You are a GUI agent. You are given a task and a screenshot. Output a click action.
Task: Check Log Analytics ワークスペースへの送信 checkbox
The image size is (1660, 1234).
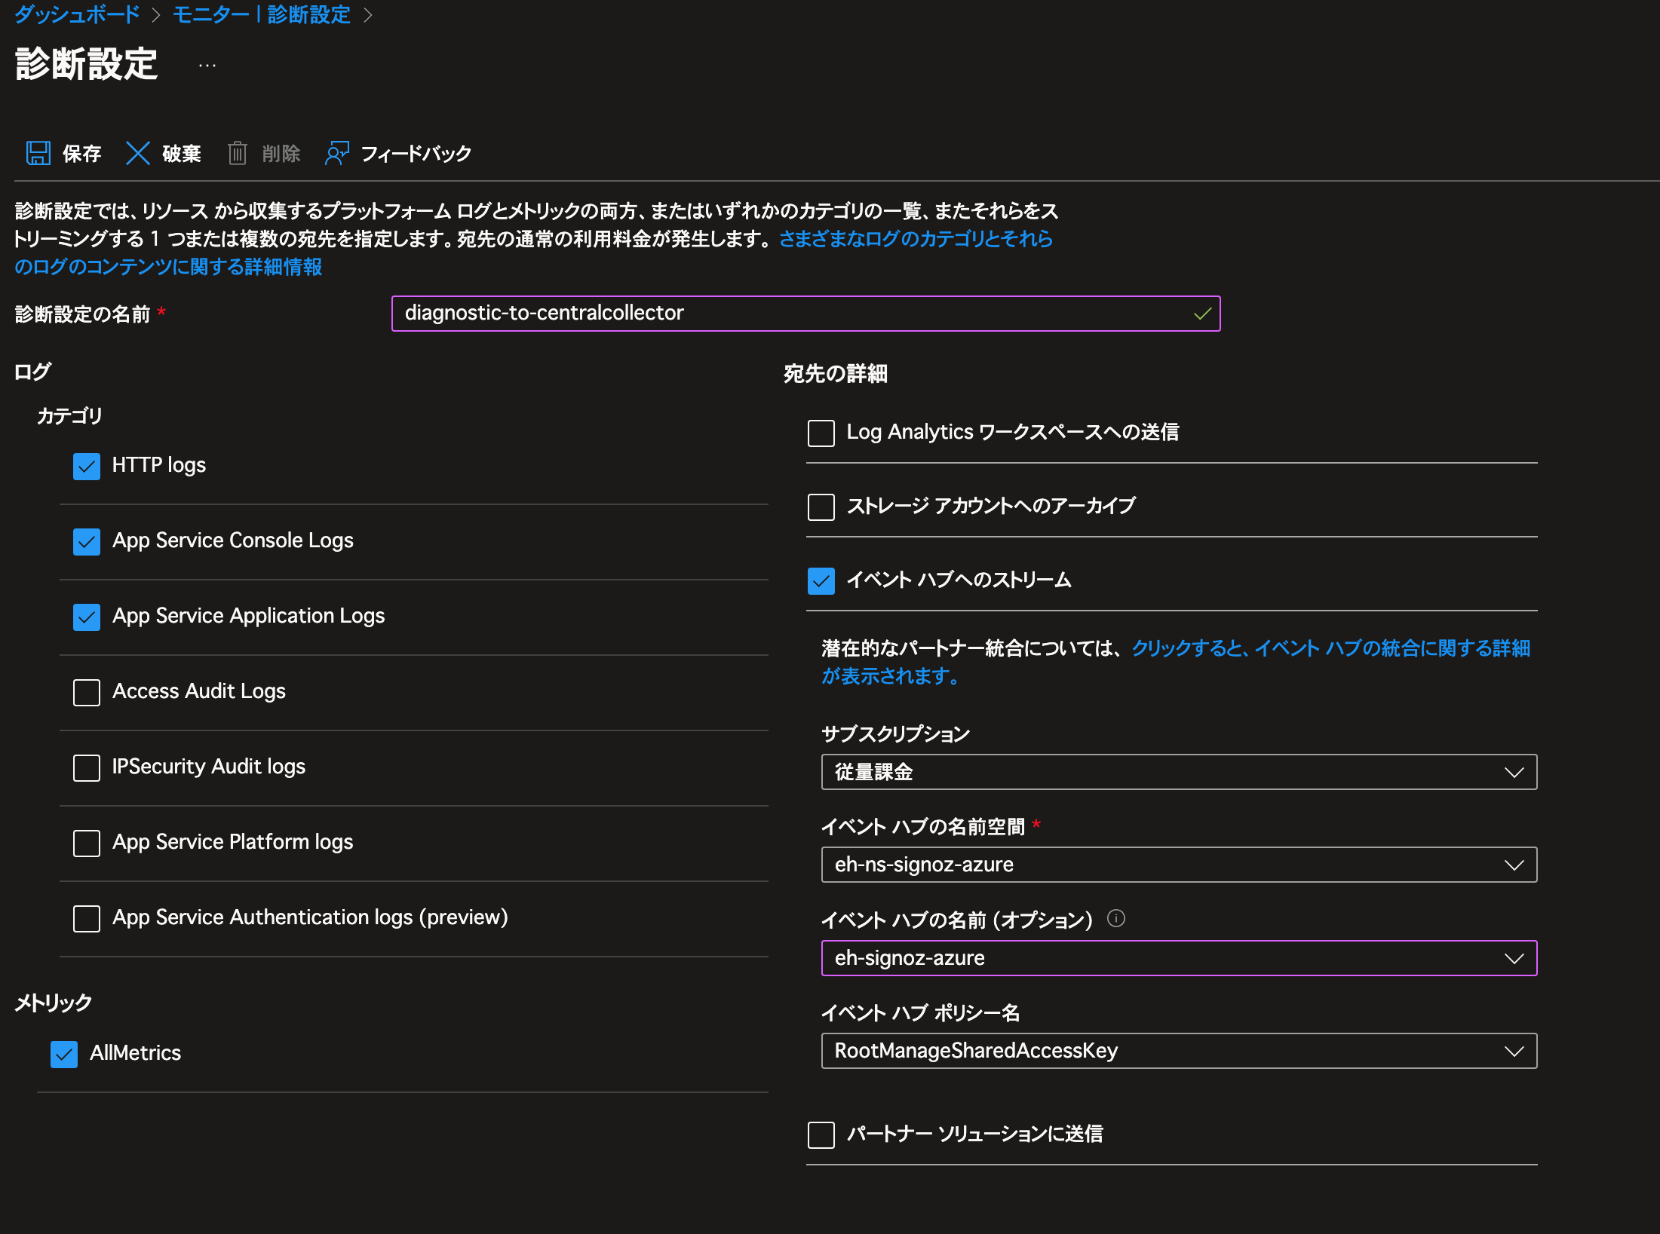(x=821, y=433)
